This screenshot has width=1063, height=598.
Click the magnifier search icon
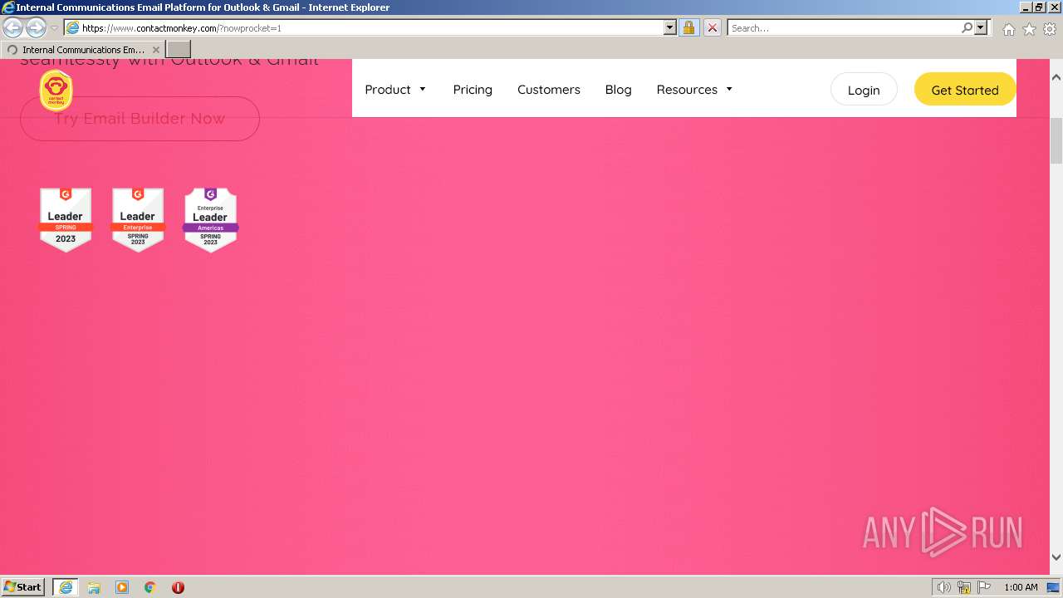pos(967,27)
